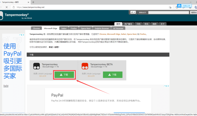Click the Tampermonkey header logo
Image resolution: width=197 pixels, height=116 pixels.
[x=1, y=15]
